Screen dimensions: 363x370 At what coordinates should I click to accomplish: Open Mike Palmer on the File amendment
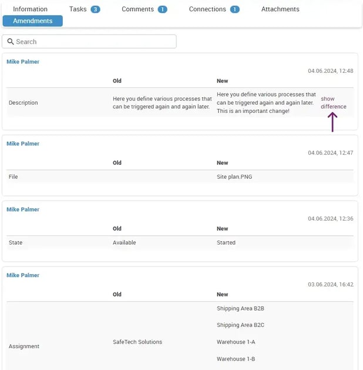tap(23, 144)
